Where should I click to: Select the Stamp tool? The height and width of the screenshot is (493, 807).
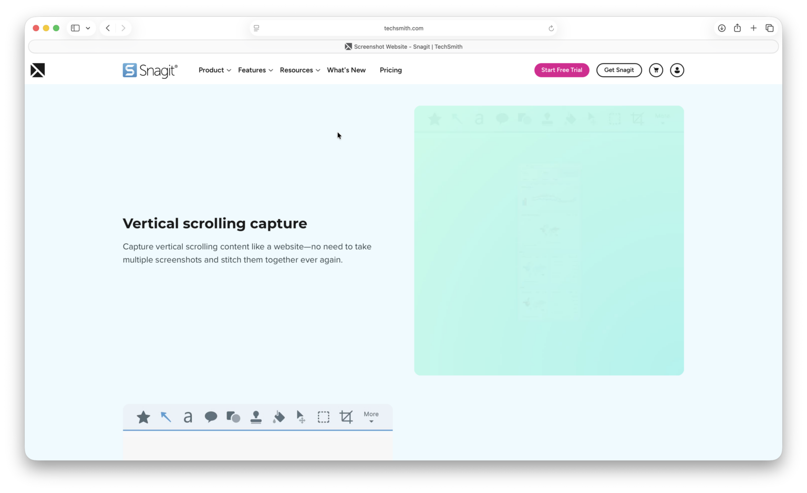pos(256,417)
